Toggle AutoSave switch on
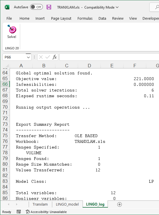 [36, 7]
